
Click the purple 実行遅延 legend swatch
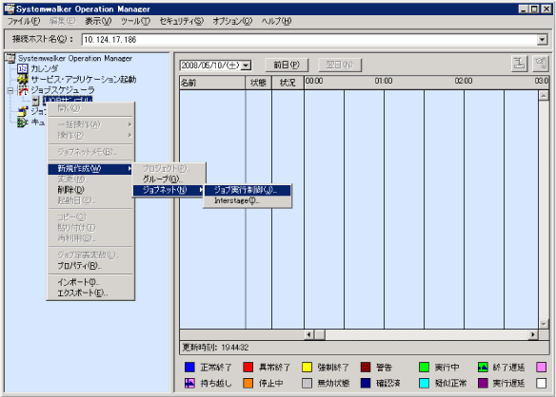[483, 383]
